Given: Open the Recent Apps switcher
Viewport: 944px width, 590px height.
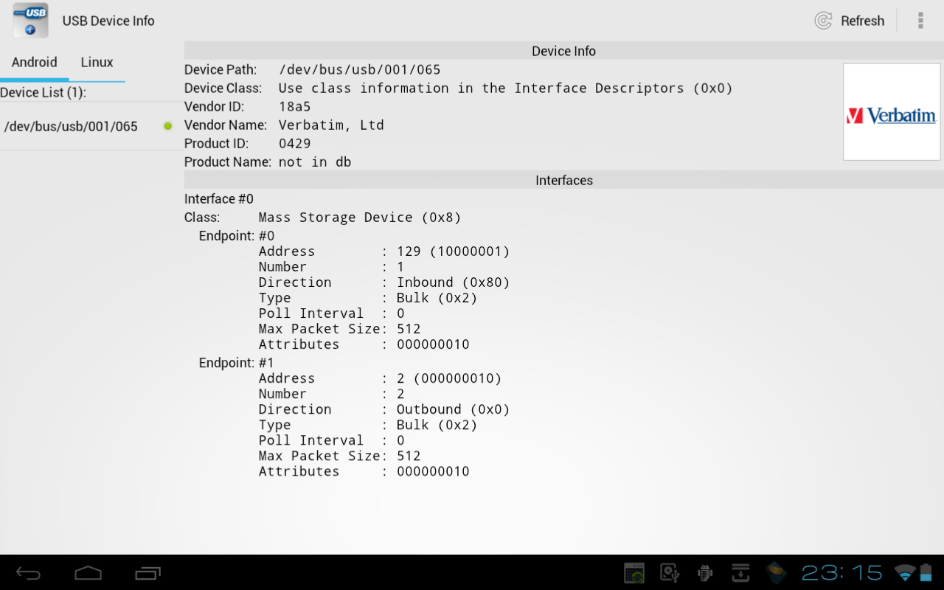Looking at the screenshot, I should coord(147,573).
